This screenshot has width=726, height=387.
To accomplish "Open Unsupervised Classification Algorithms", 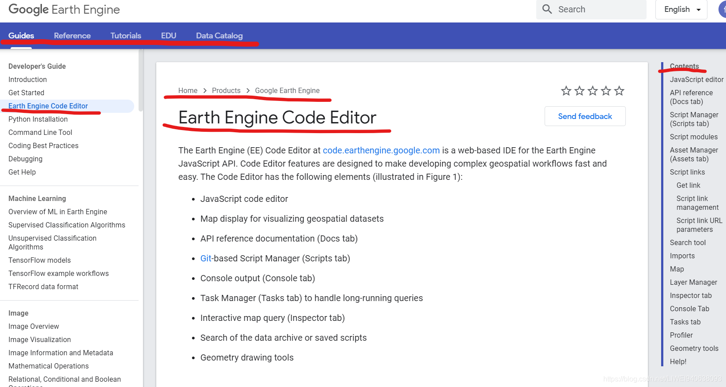I will tap(53, 242).
